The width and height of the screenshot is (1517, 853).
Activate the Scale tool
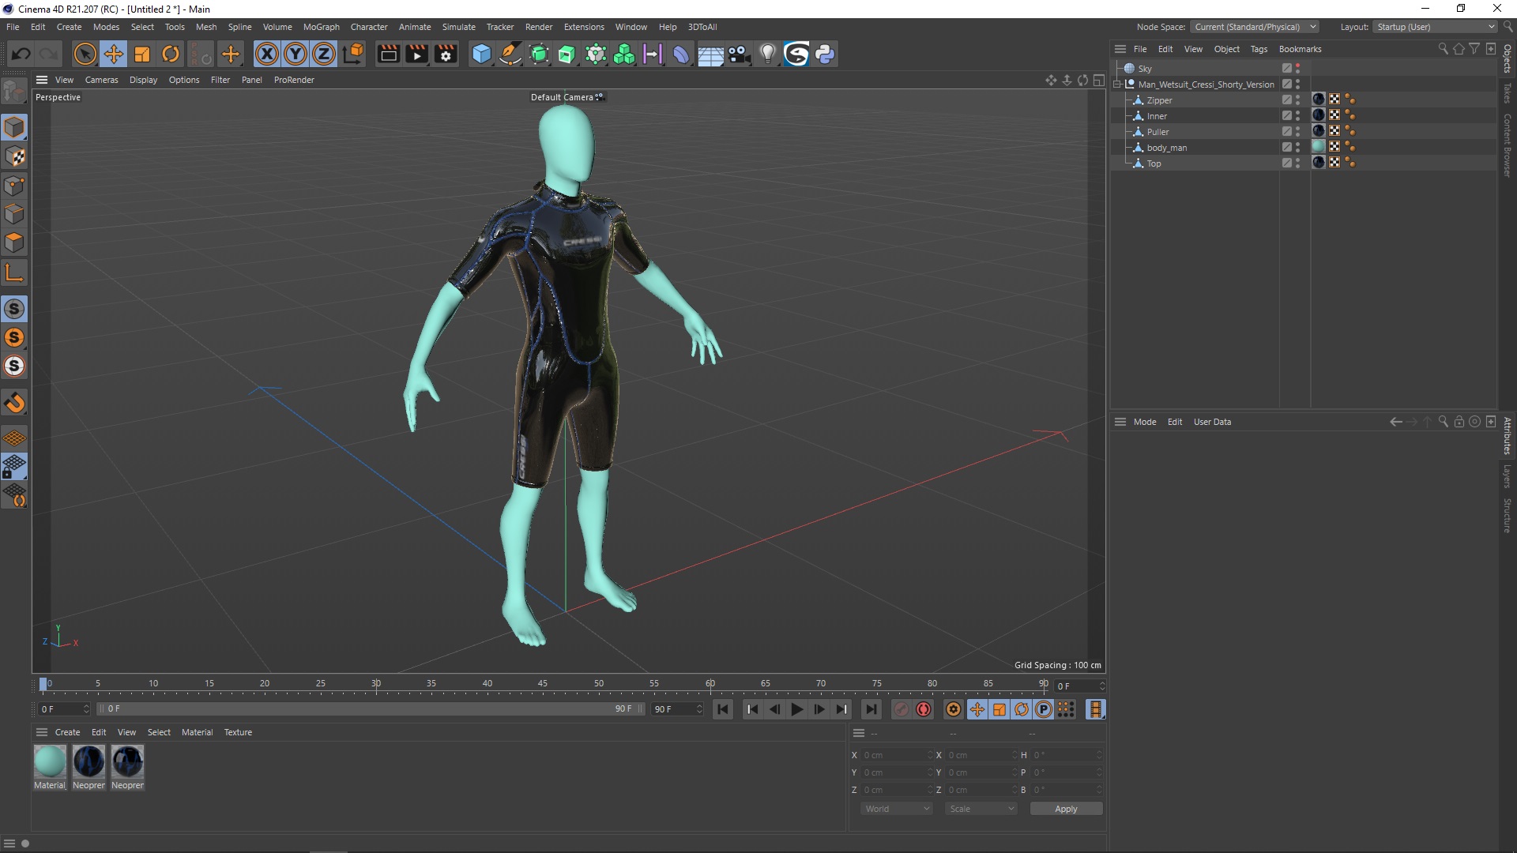click(x=142, y=54)
